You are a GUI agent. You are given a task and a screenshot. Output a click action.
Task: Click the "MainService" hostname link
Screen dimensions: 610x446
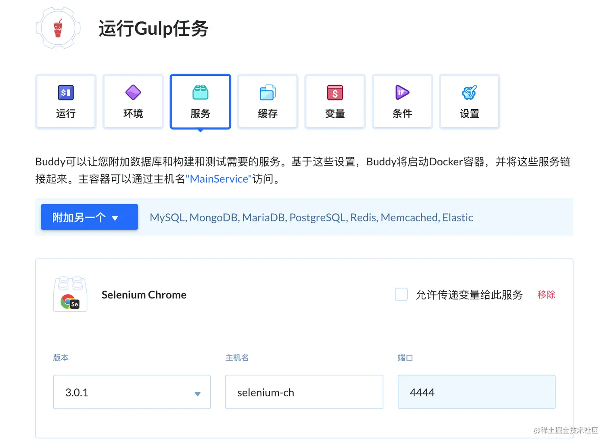(219, 179)
